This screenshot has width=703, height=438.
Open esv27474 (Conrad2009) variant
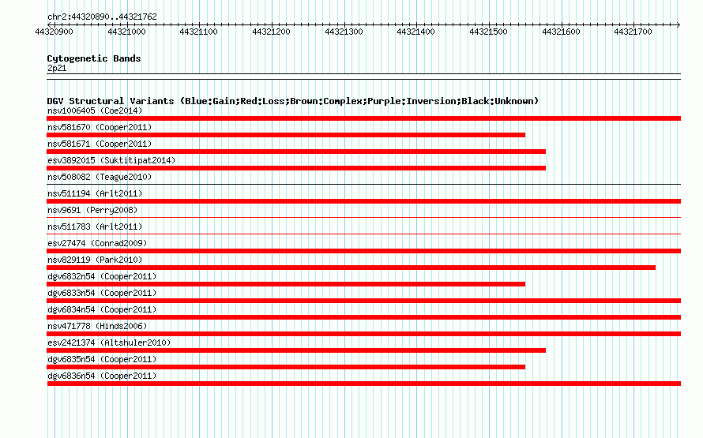pyautogui.click(x=97, y=243)
